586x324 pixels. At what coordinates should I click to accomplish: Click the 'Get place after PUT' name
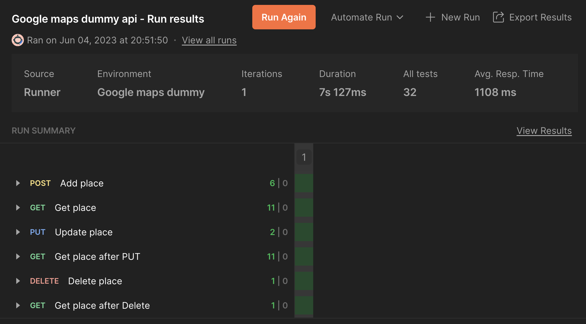(97, 256)
